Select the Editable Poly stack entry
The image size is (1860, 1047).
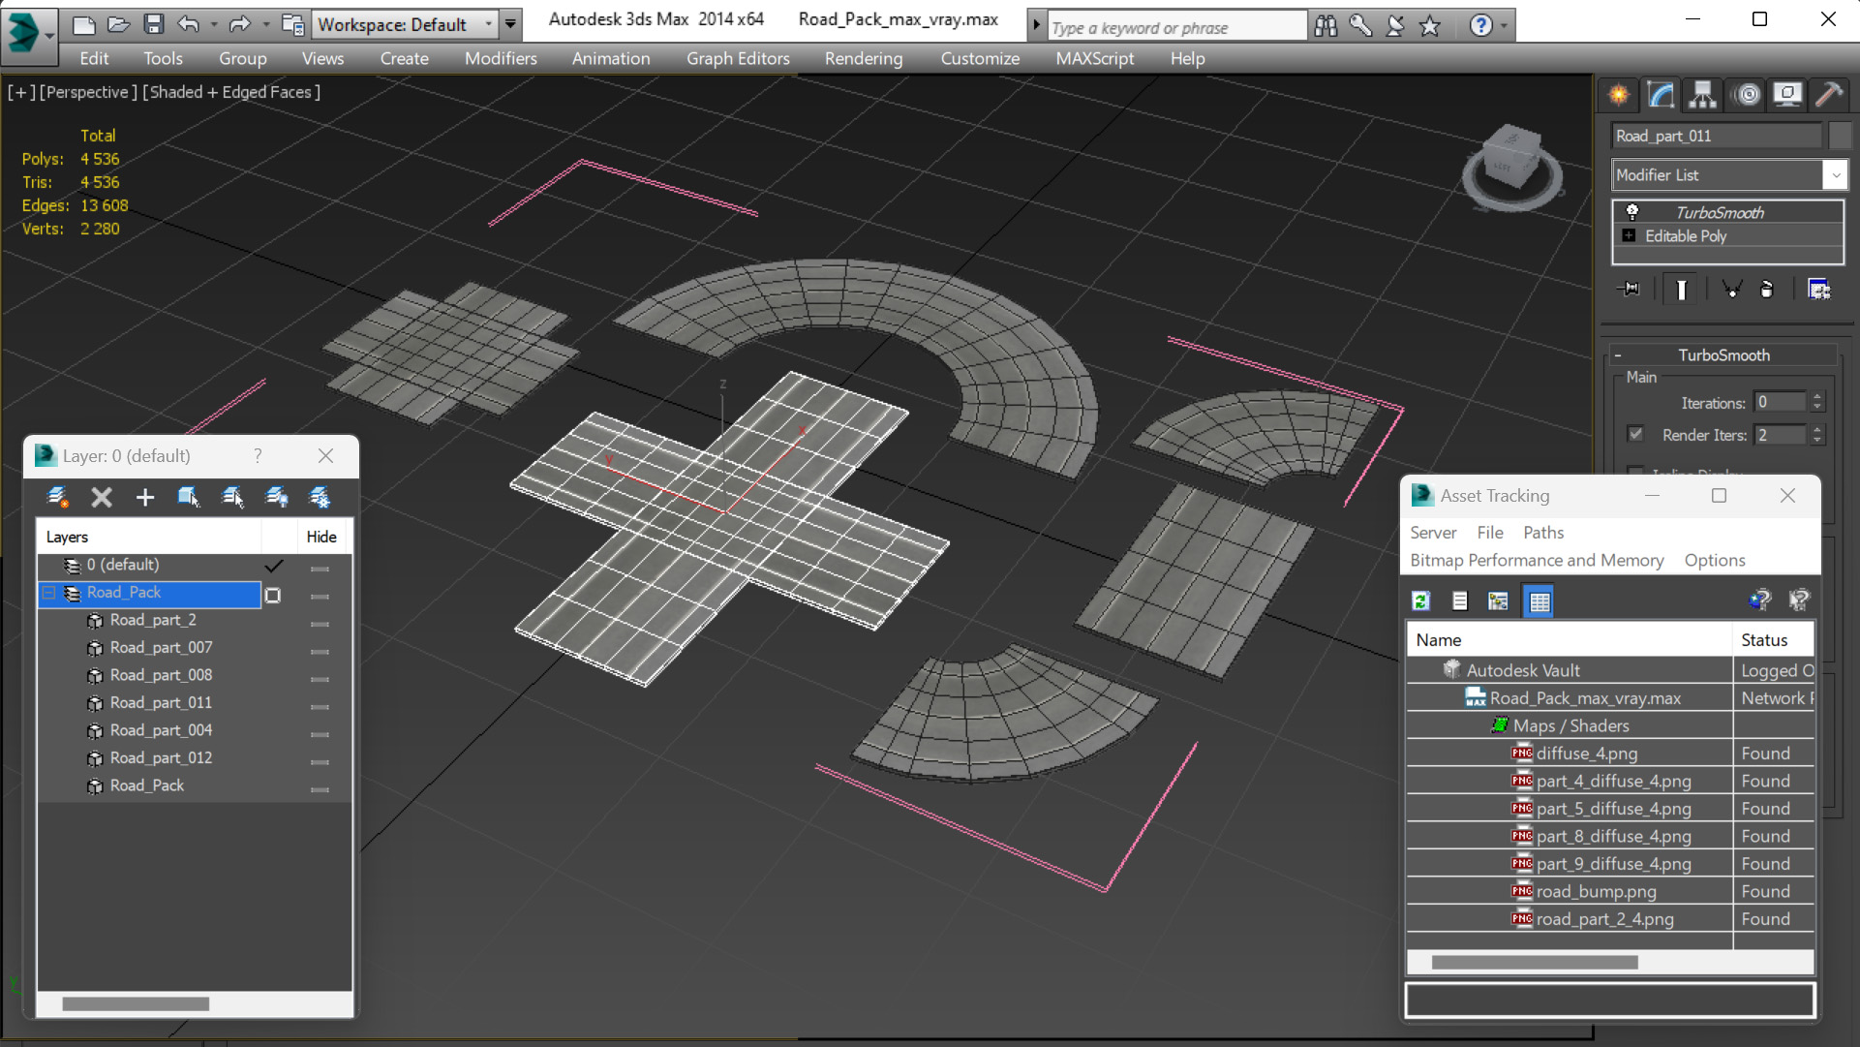[1685, 236]
